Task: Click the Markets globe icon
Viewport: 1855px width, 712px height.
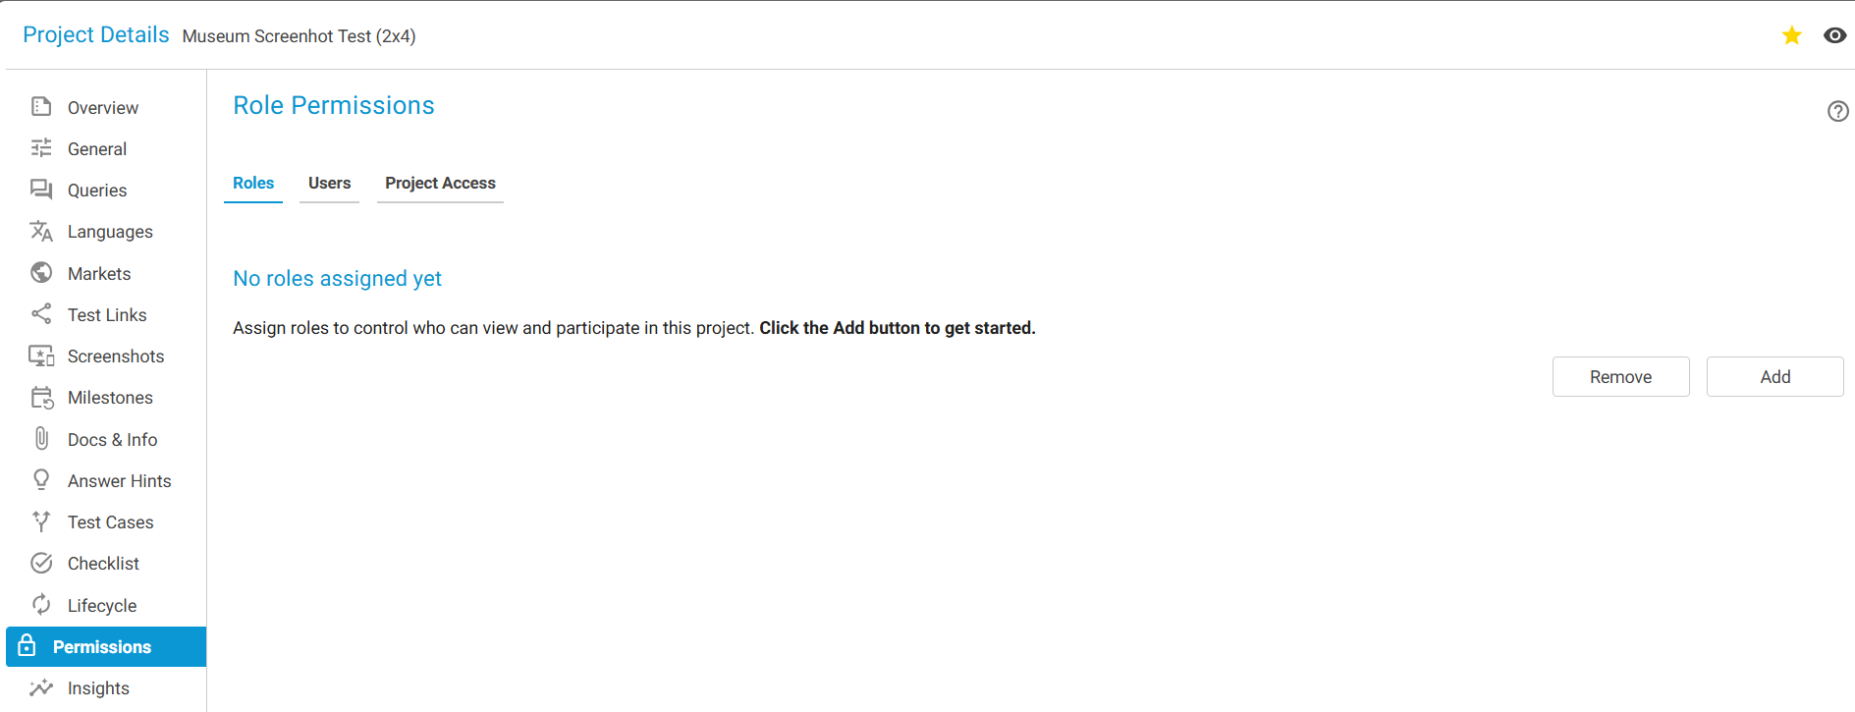Action: click(x=41, y=273)
